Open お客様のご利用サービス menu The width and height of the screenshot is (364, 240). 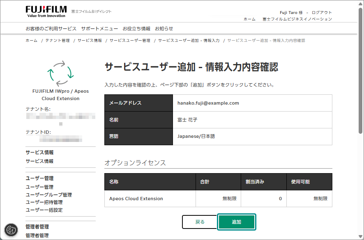(51, 29)
